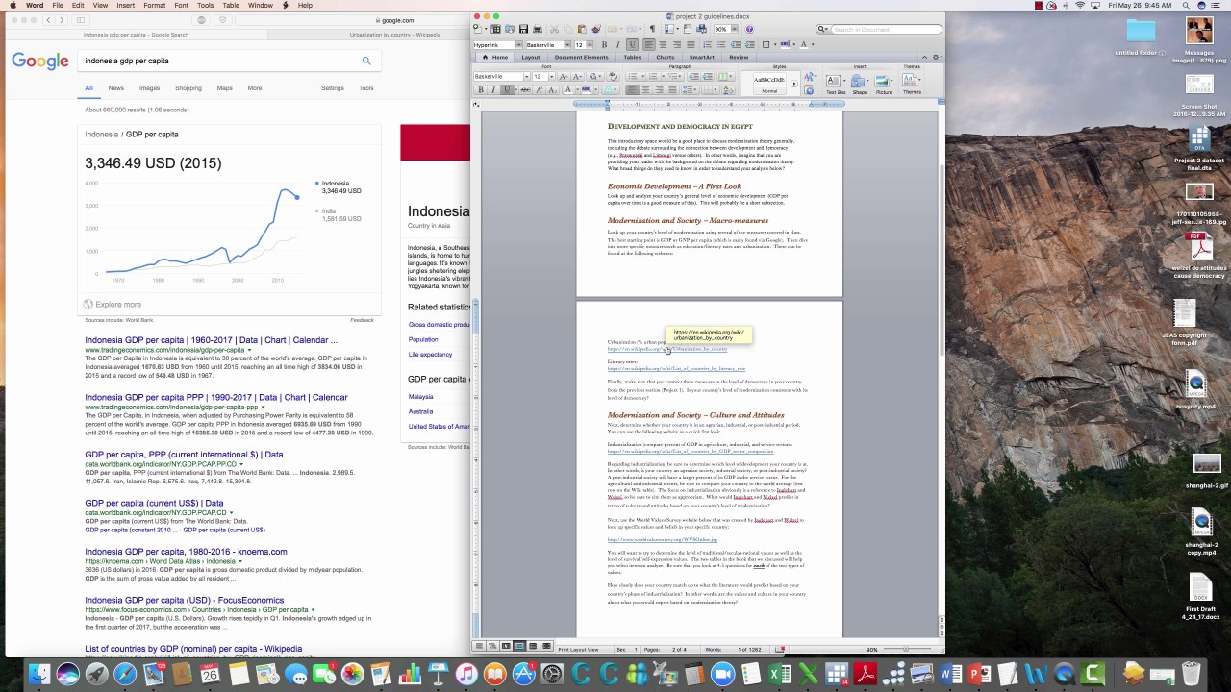This screenshot has height=692, width=1231.
Task: Apply Superscript from the Home ribbon
Action: pos(539,89)
